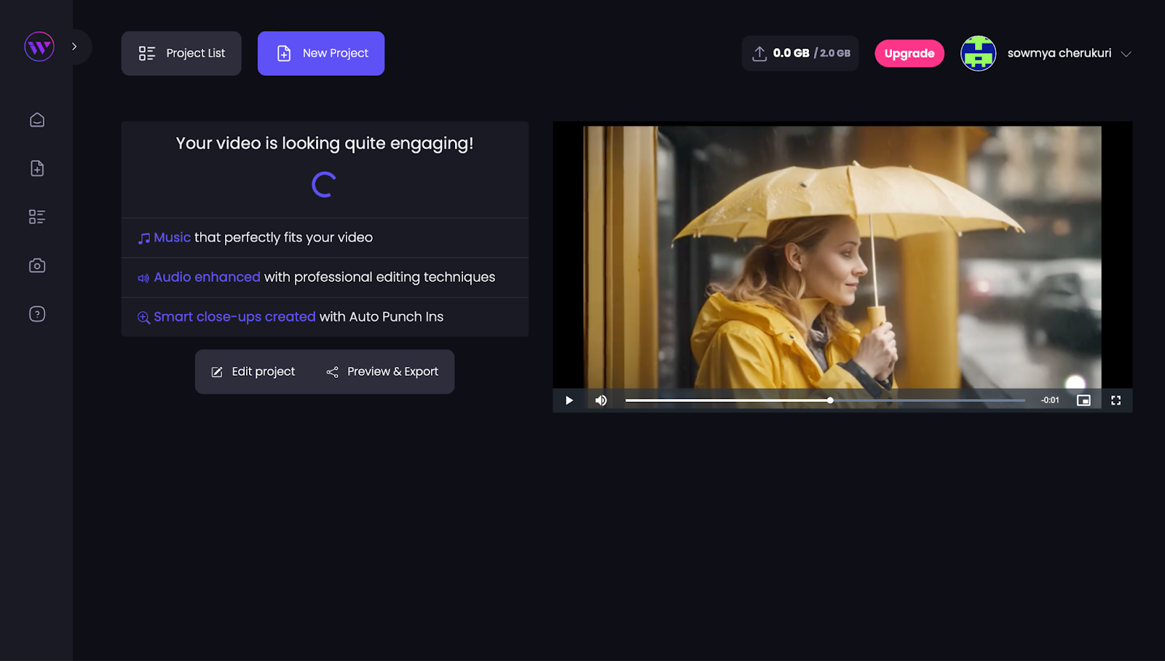1165x661 pixels.
Task: Start a New Project
Action: 321,53
